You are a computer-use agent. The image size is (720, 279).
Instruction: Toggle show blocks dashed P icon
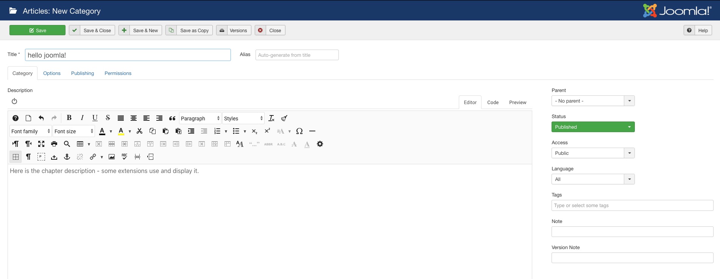[x=41, y=157]
